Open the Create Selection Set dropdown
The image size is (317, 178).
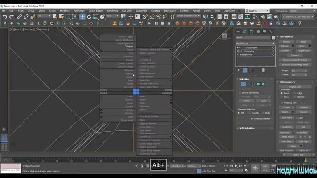[x=188, y=16]
